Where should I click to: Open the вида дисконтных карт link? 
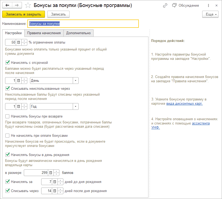[x=185, y=104]
